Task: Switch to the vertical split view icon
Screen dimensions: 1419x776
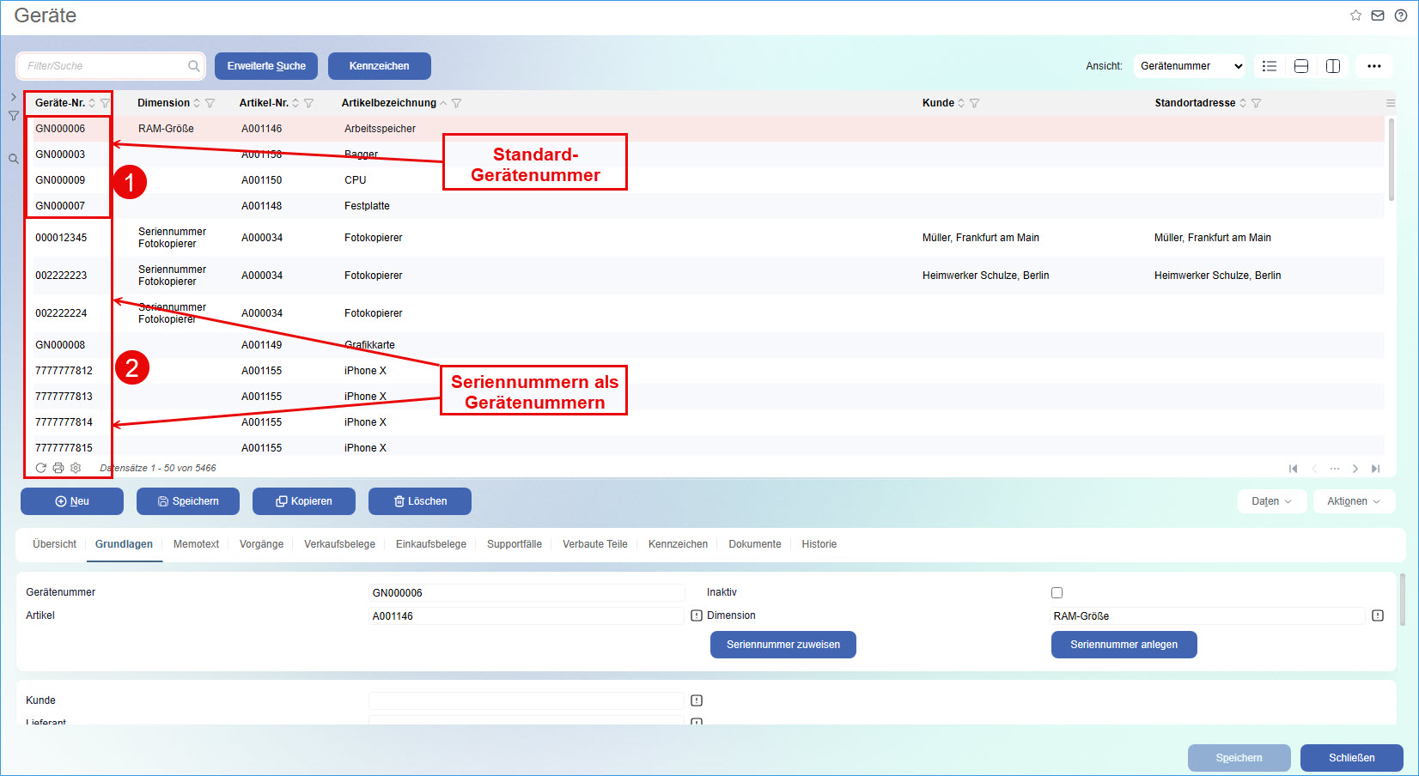Action: click(x=1333, y=66)
